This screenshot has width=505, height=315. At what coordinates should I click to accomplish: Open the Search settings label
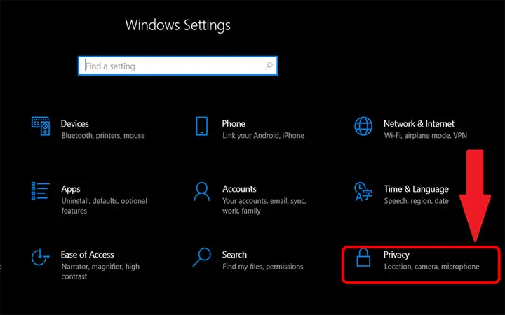pyautogui.click(x=234, y=255)
